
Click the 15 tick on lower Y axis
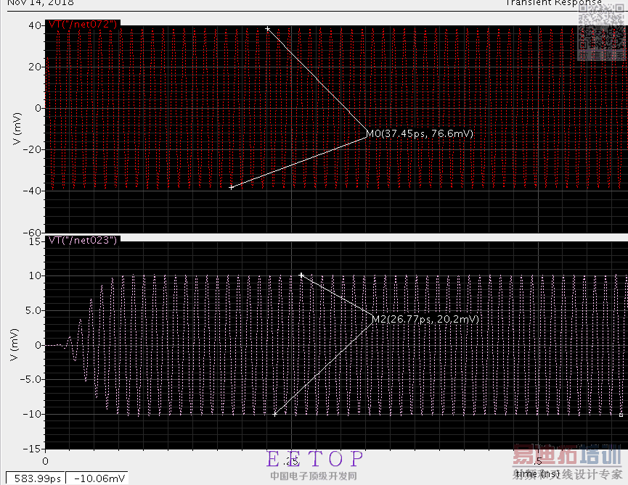click(x=35, y=241)
